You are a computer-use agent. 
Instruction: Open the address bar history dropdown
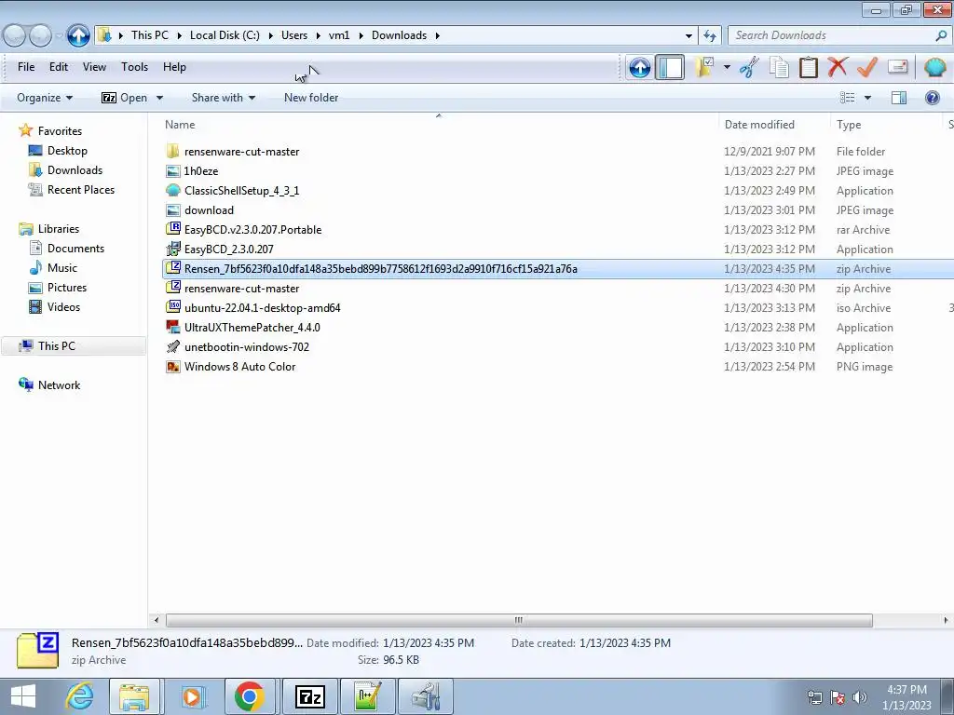point(688,36)
